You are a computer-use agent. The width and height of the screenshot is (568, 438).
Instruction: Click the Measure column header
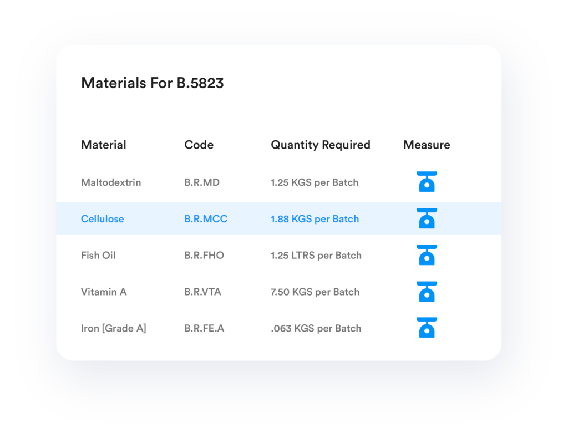[426, 145]
